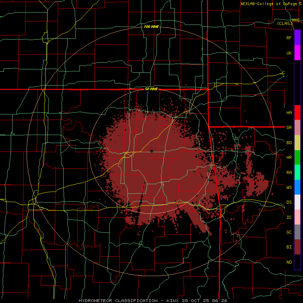Viewport: 303px width, 303px height.
Task: Click the magenta UK legend color swatch
Action: tap(297, 53)
